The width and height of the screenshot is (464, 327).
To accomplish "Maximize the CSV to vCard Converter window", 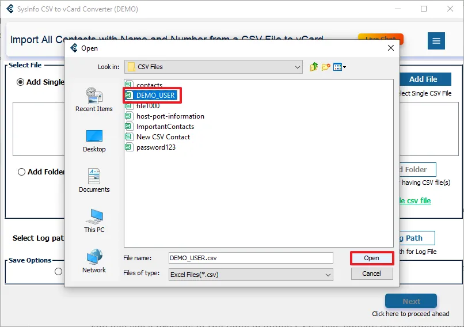I will (424, 9).
